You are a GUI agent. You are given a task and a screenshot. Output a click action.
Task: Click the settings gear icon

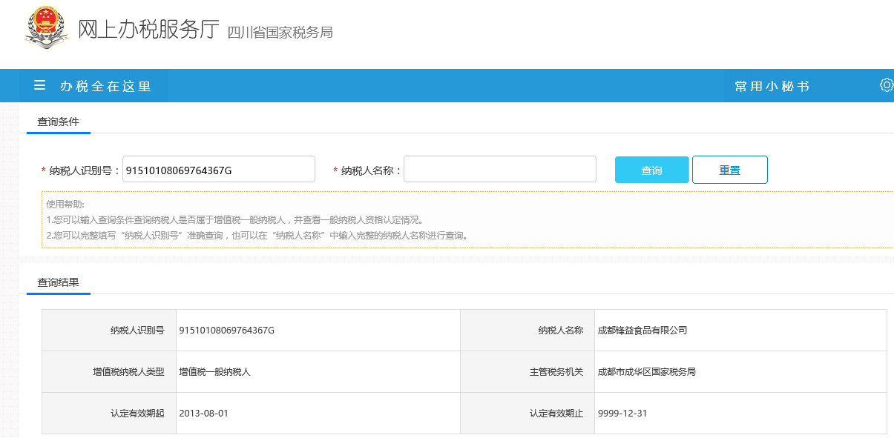point(886,85)
